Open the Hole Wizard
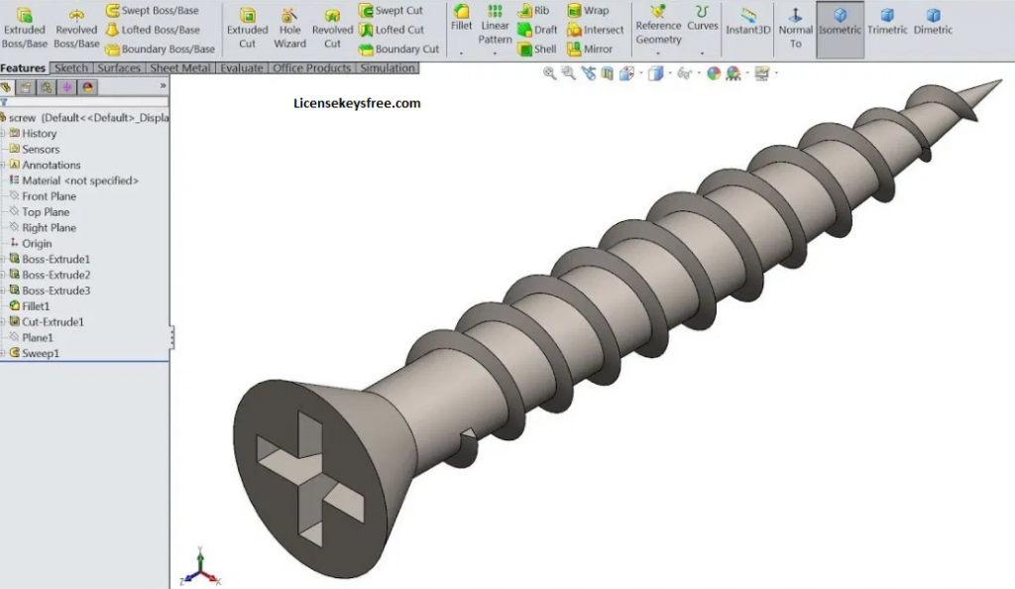The width and height of the screenshot is (1015, 589). (x=289, y=29)
